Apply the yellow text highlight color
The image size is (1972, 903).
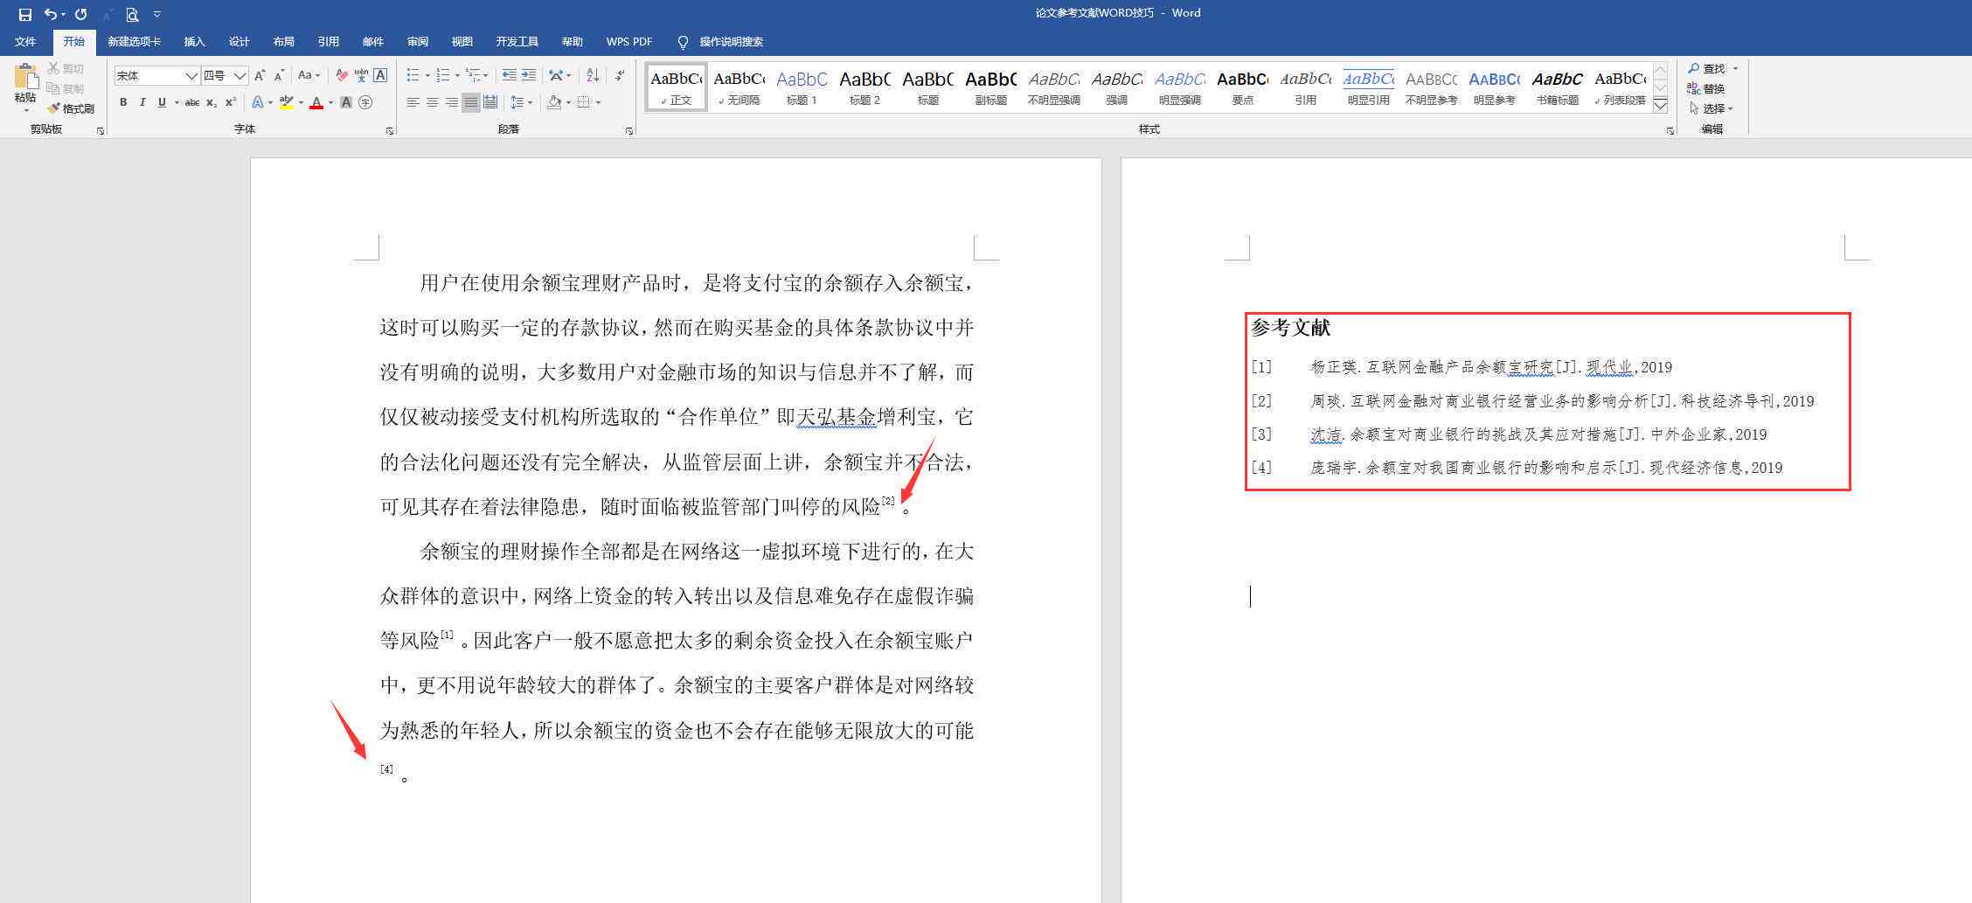click(x=286, y=103)
